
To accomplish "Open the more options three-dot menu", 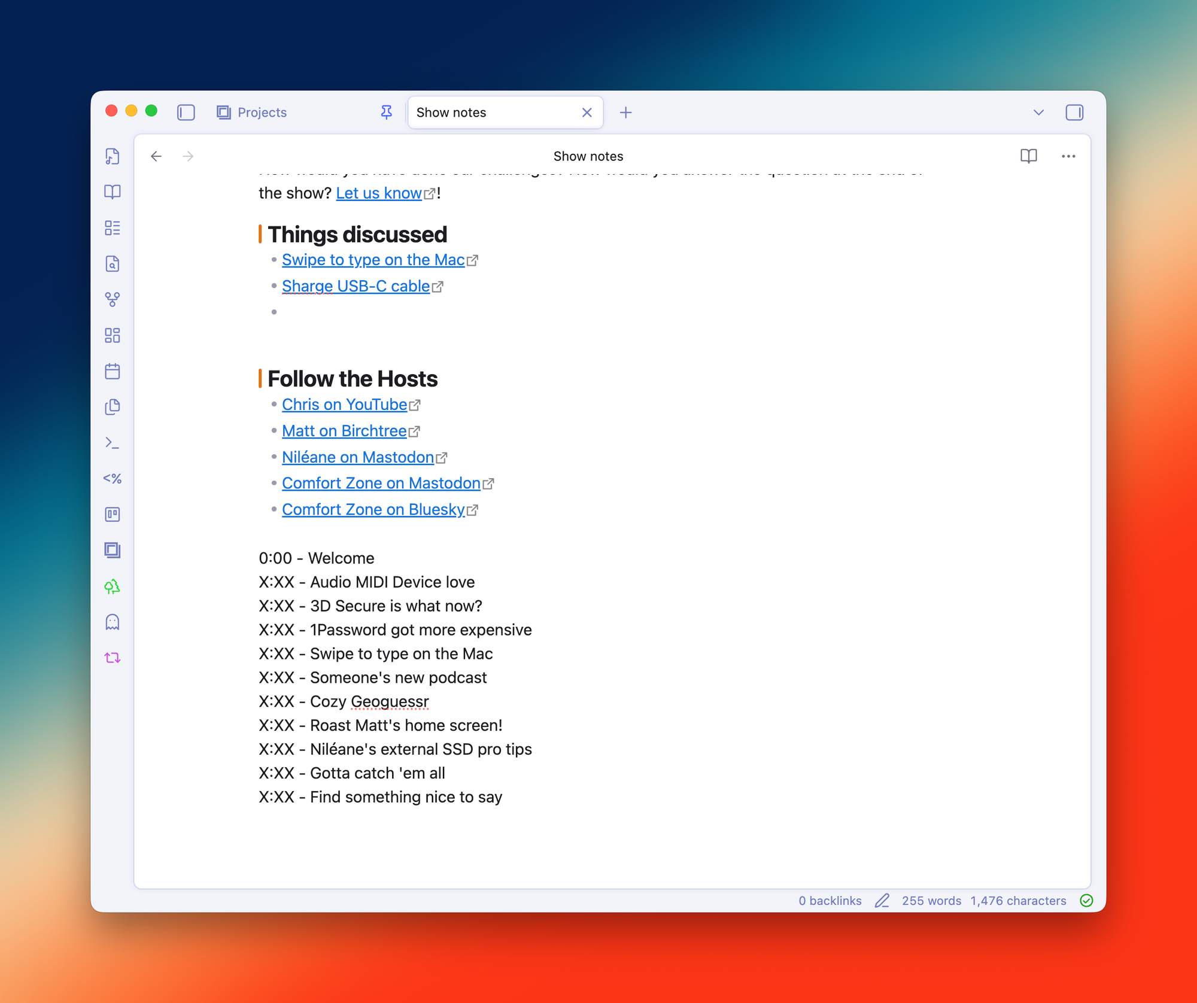I will [1068, 156].
